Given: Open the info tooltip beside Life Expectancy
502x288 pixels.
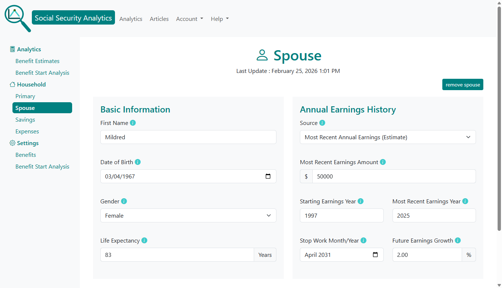Looking at the screenshot, I should click(x=144, y=240).
